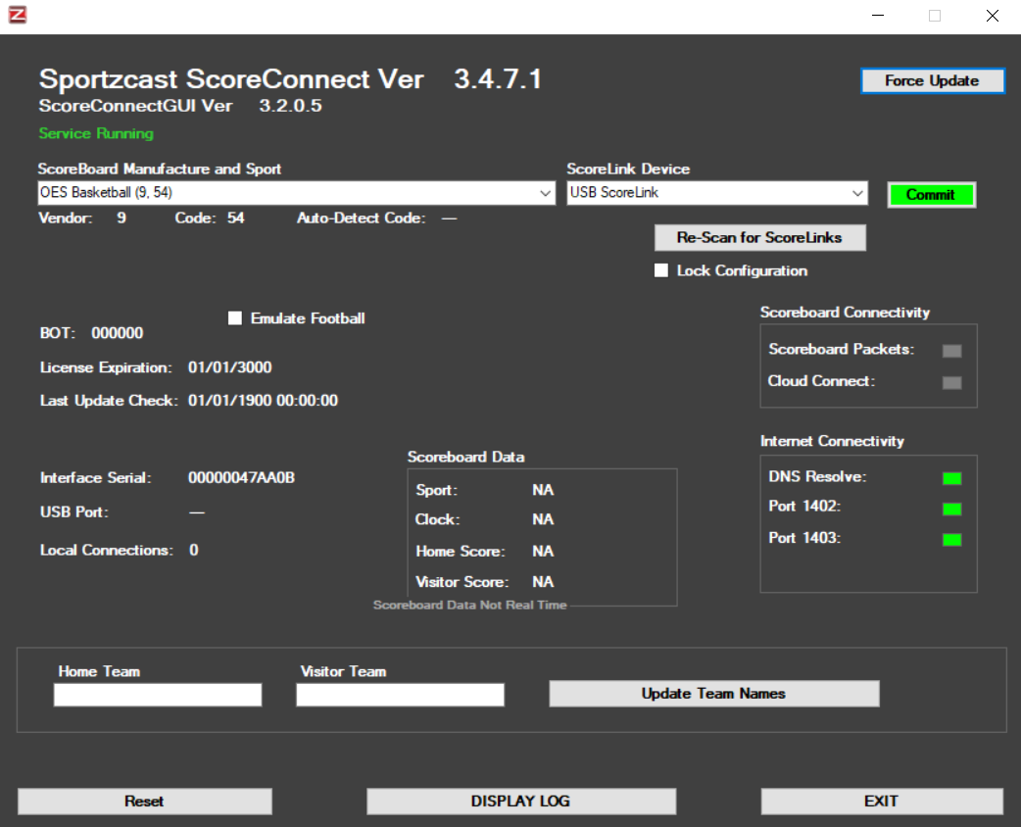Click the Cloud Connect status indicator
1021x827 pixels.
coord(952,382)
